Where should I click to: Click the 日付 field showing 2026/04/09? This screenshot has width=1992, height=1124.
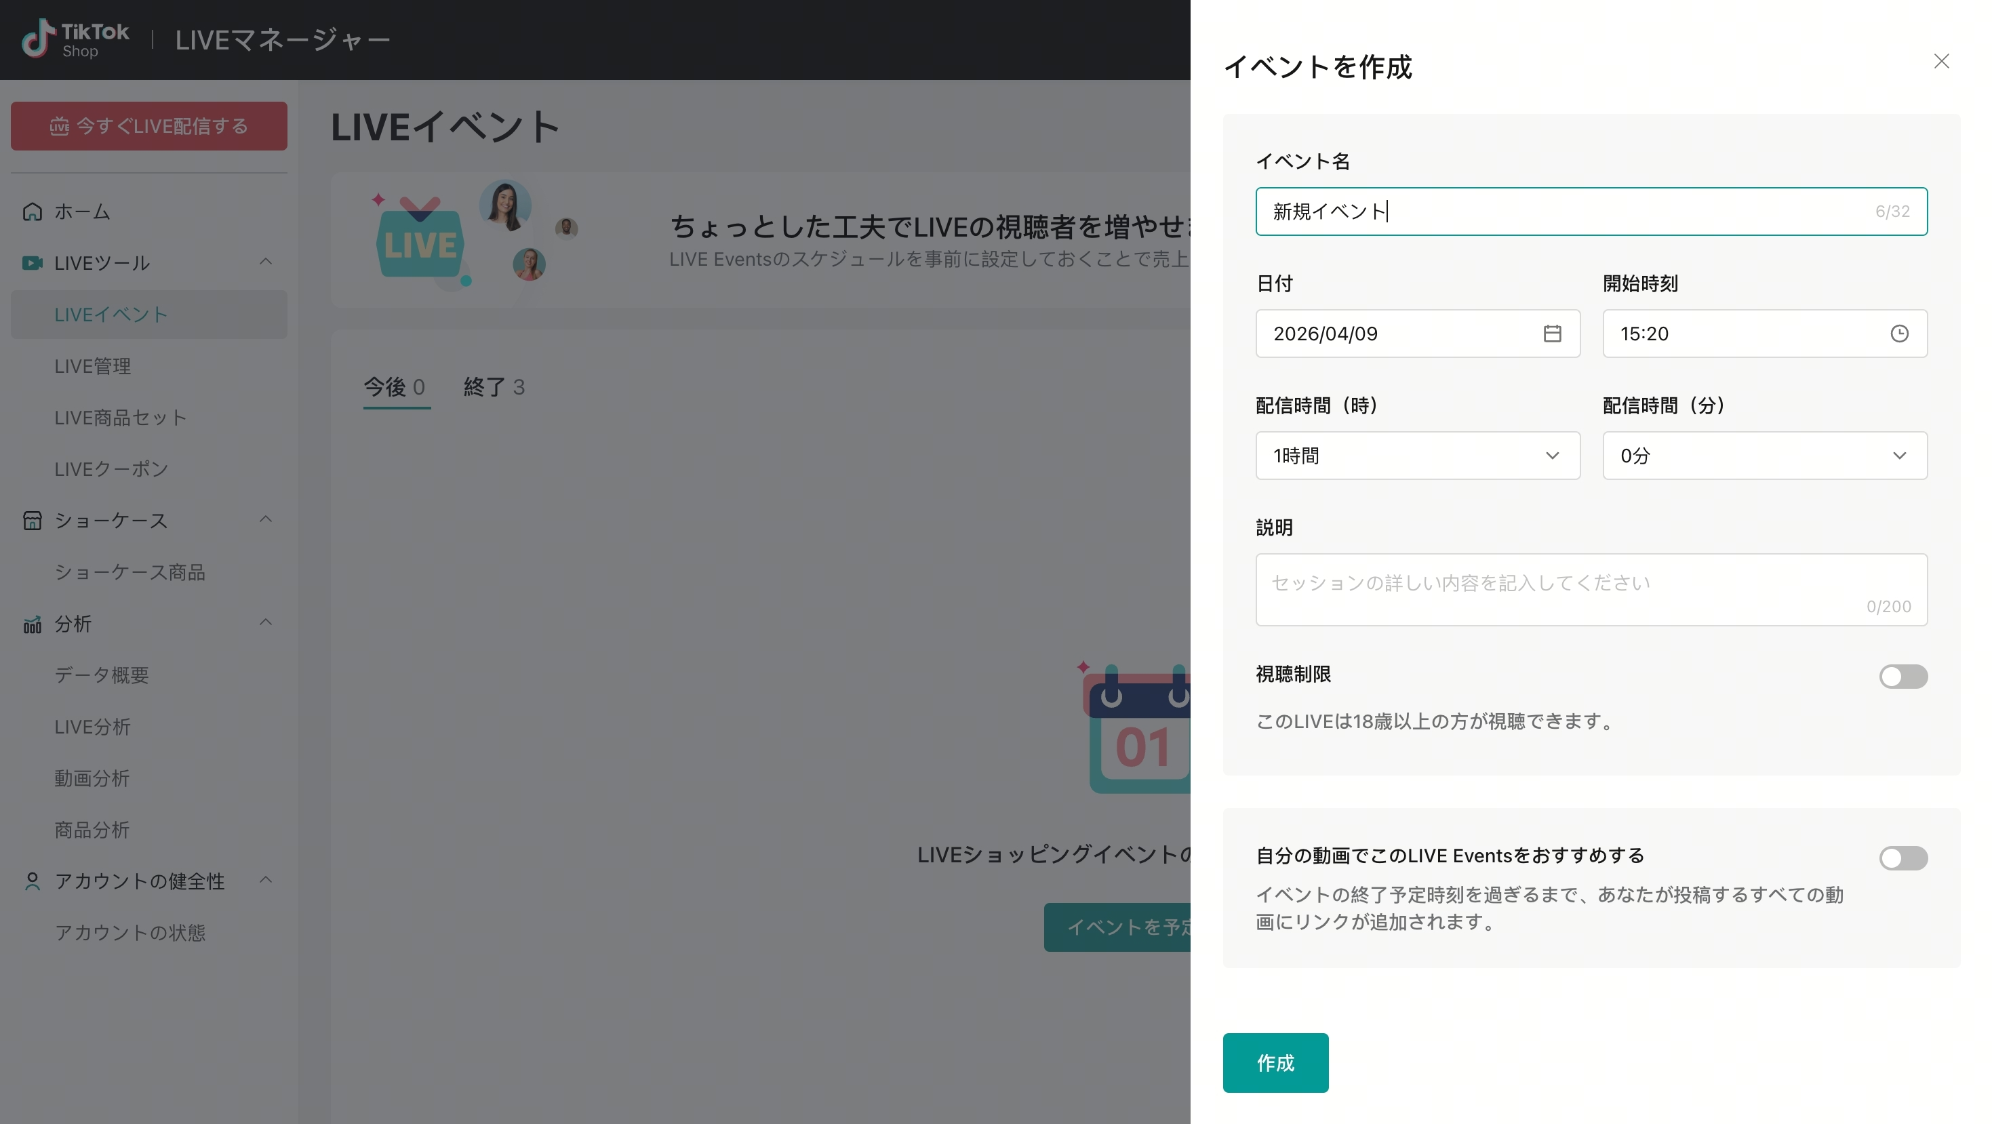[x=1418, y=333]
